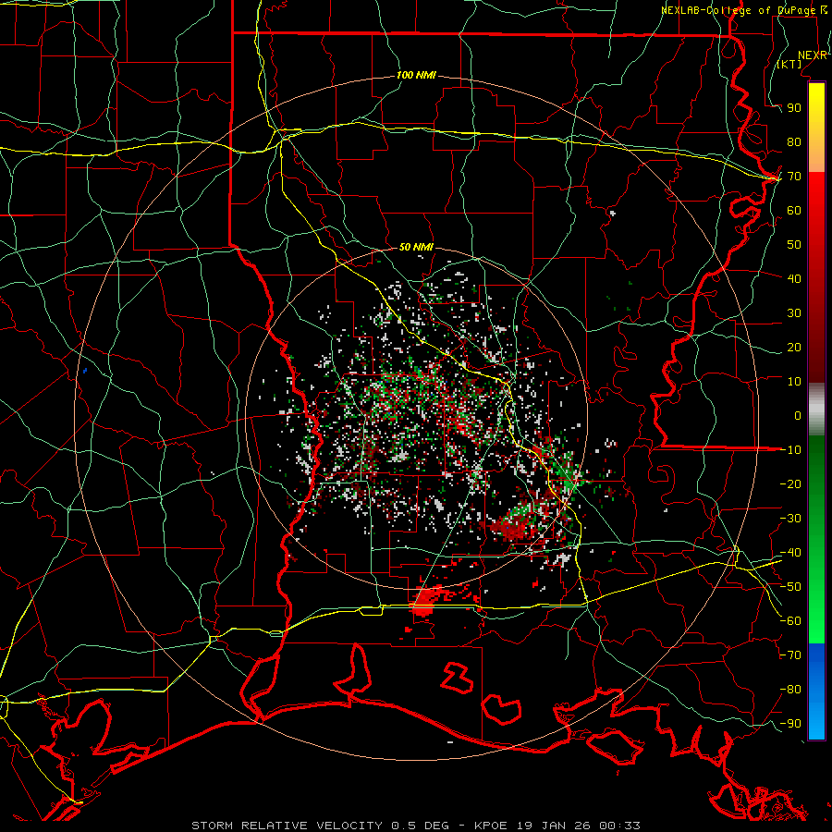
Task: Click the "KPOE" station ID in the caption
Action: tap(491, 826)
